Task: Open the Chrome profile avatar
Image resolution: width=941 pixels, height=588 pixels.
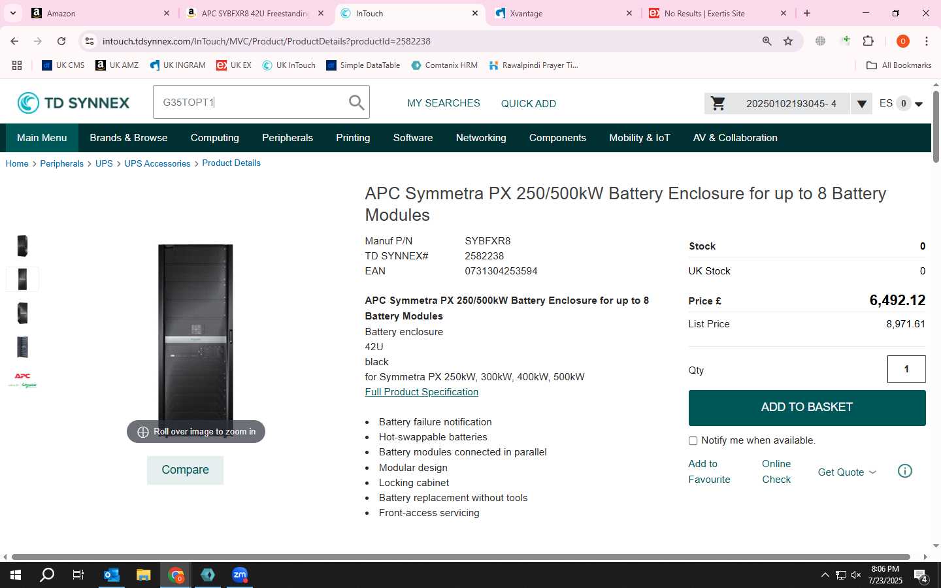Action: 903,41
